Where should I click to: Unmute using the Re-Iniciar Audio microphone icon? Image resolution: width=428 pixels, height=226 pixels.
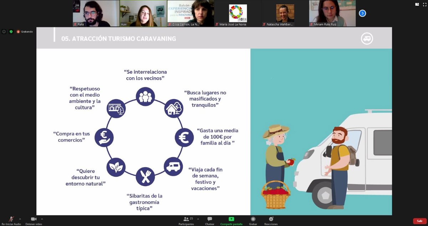click(11, 219)
